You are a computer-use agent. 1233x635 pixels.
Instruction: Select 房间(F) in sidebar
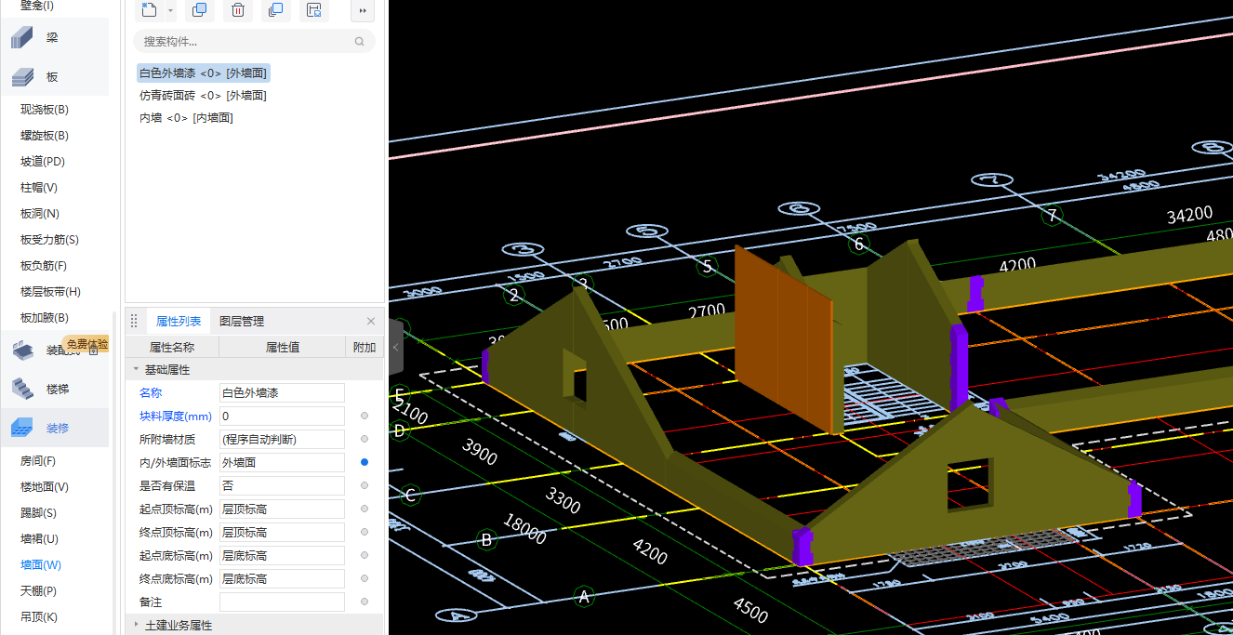point(38,460)
